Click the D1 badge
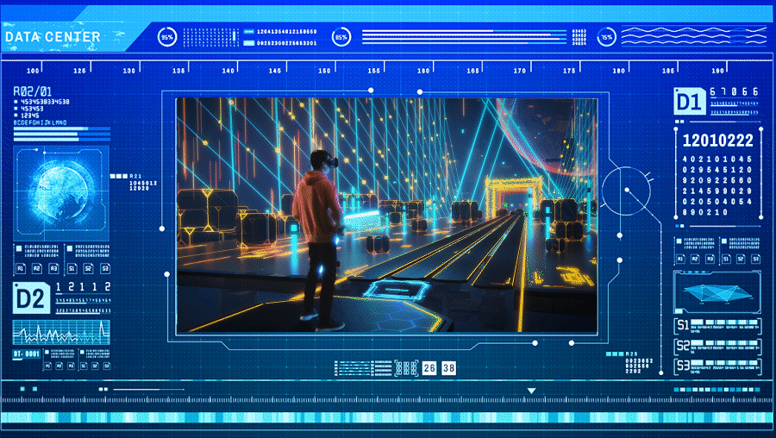776x438 pixels. pyautogui.click(x=690, y=103)
